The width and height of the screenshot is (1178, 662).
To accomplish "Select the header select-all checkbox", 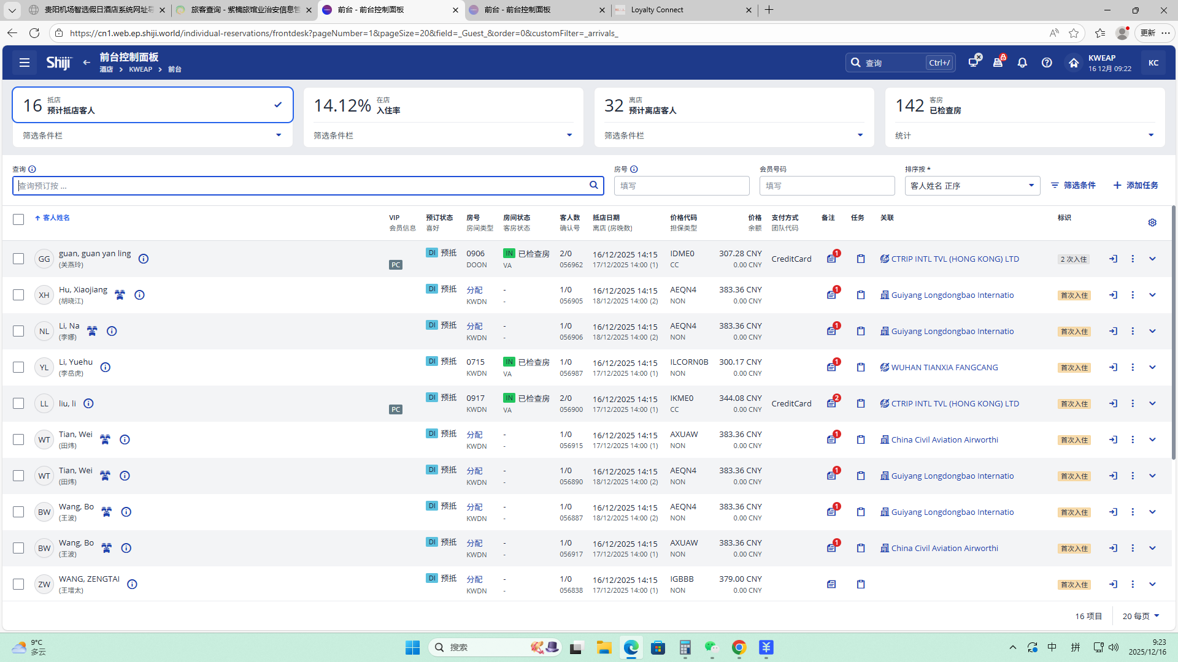I will (x=18, y=219).
